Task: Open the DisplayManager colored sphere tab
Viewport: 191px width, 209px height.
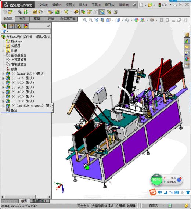Action: pyautogui.click(x=25, y=26)
